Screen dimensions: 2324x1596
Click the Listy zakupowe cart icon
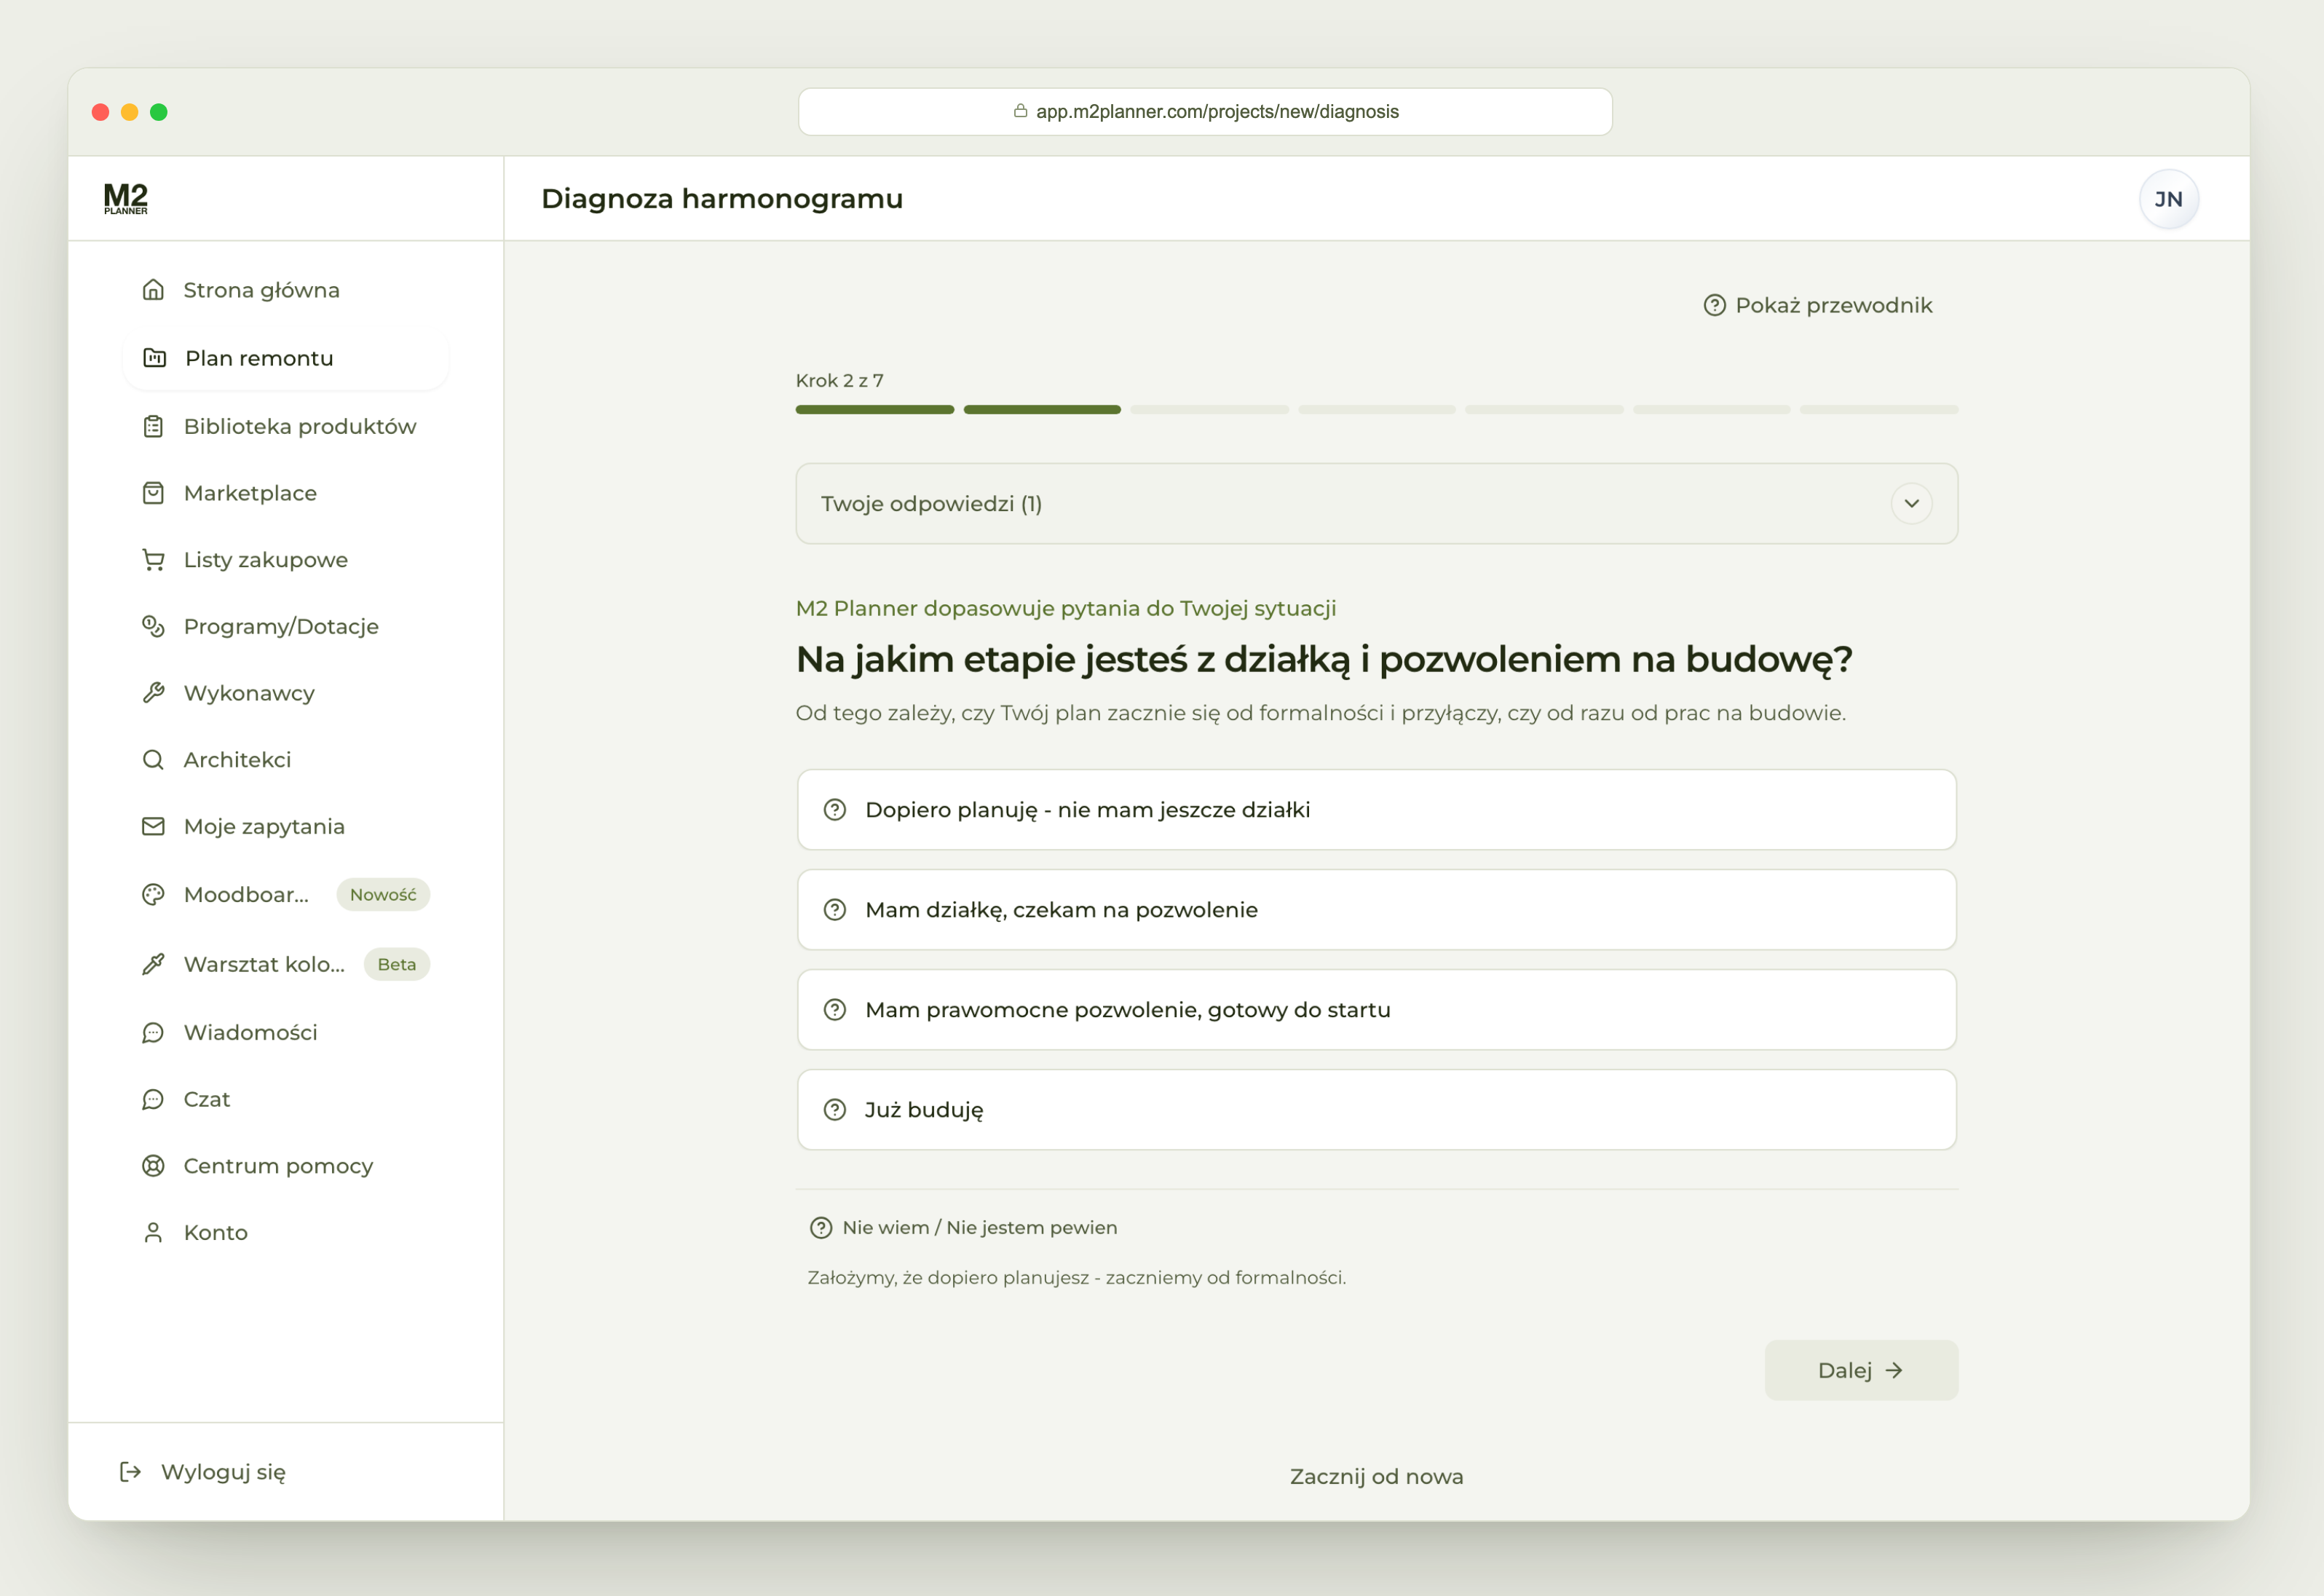[x=153, y=560]
